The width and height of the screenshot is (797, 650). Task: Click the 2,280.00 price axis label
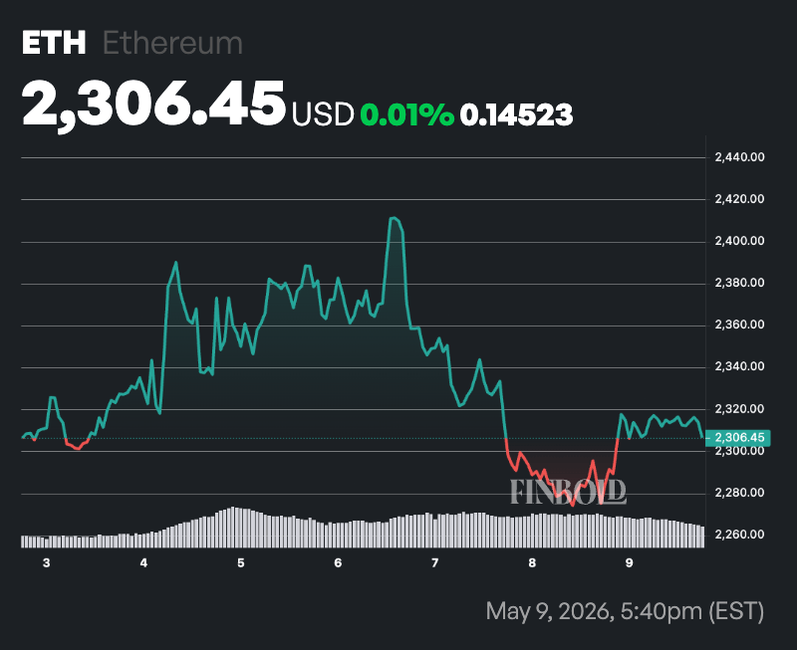(x=739, y=493)
